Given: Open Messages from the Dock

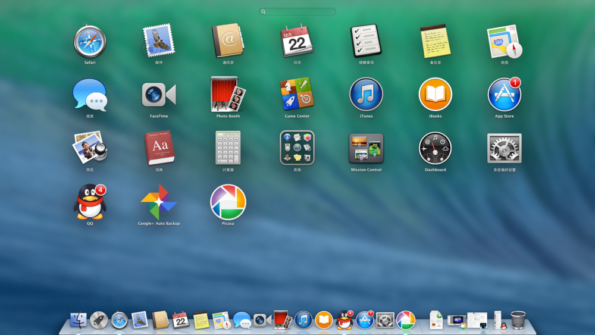Looking at the screenshot, I should [x=242, y=320].
